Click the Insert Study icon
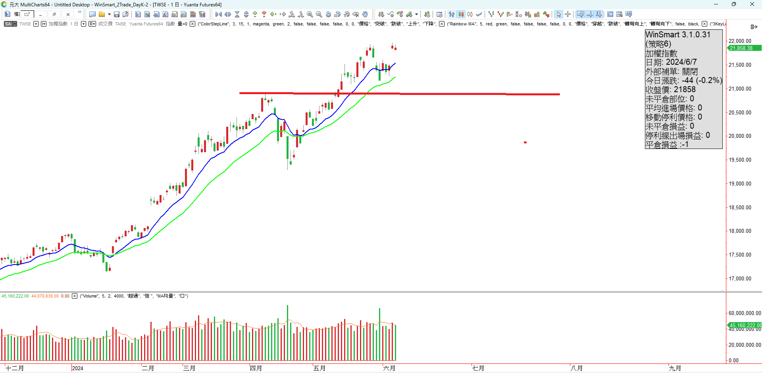This screenshot has width=762, height=373. (391, 14)
